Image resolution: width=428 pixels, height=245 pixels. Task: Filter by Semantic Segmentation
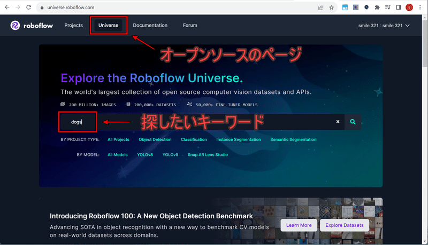[293, 139]
